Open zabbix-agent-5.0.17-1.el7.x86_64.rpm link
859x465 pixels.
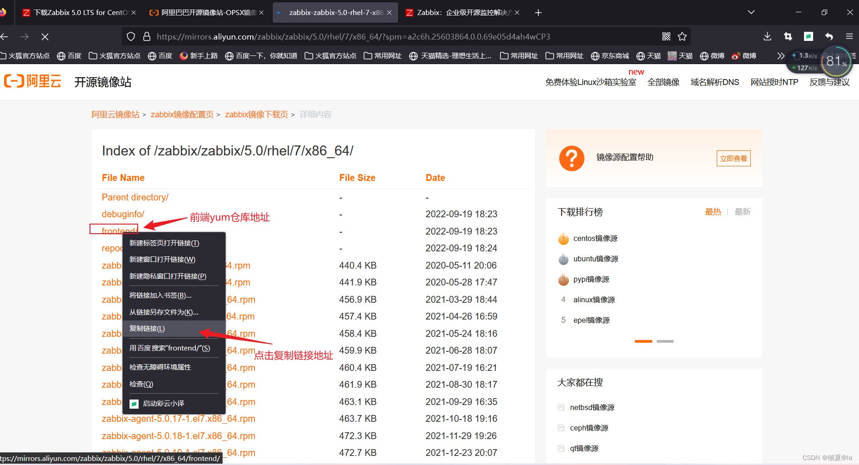179,419
